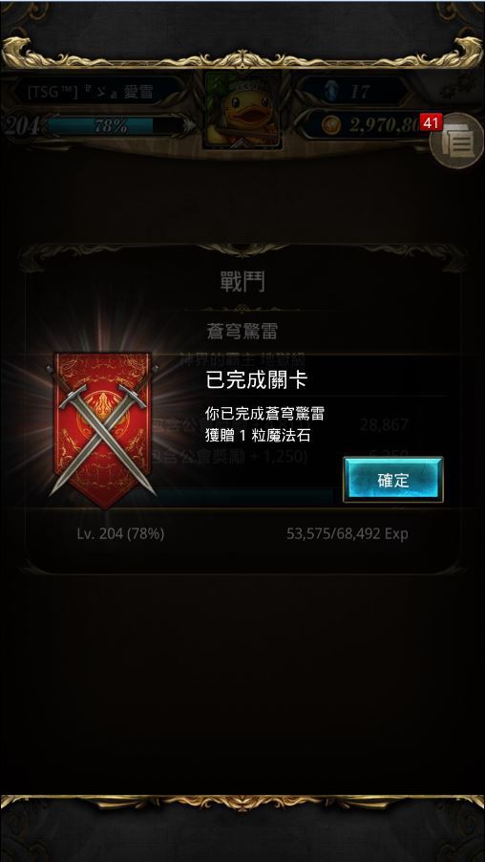The width and height of the screenshot is (485, 862).
Task: Open the duck avatar profile portrait
Action: (x=242, y=110)
